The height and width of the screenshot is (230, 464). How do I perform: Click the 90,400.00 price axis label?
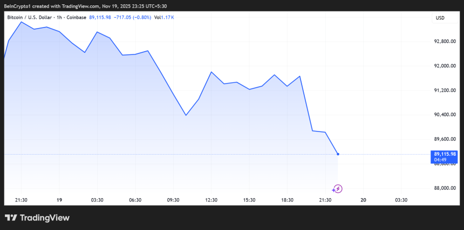[445, 115]
